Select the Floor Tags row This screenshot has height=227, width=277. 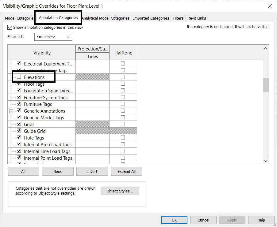pyautogui.click(x=34, y=84)
